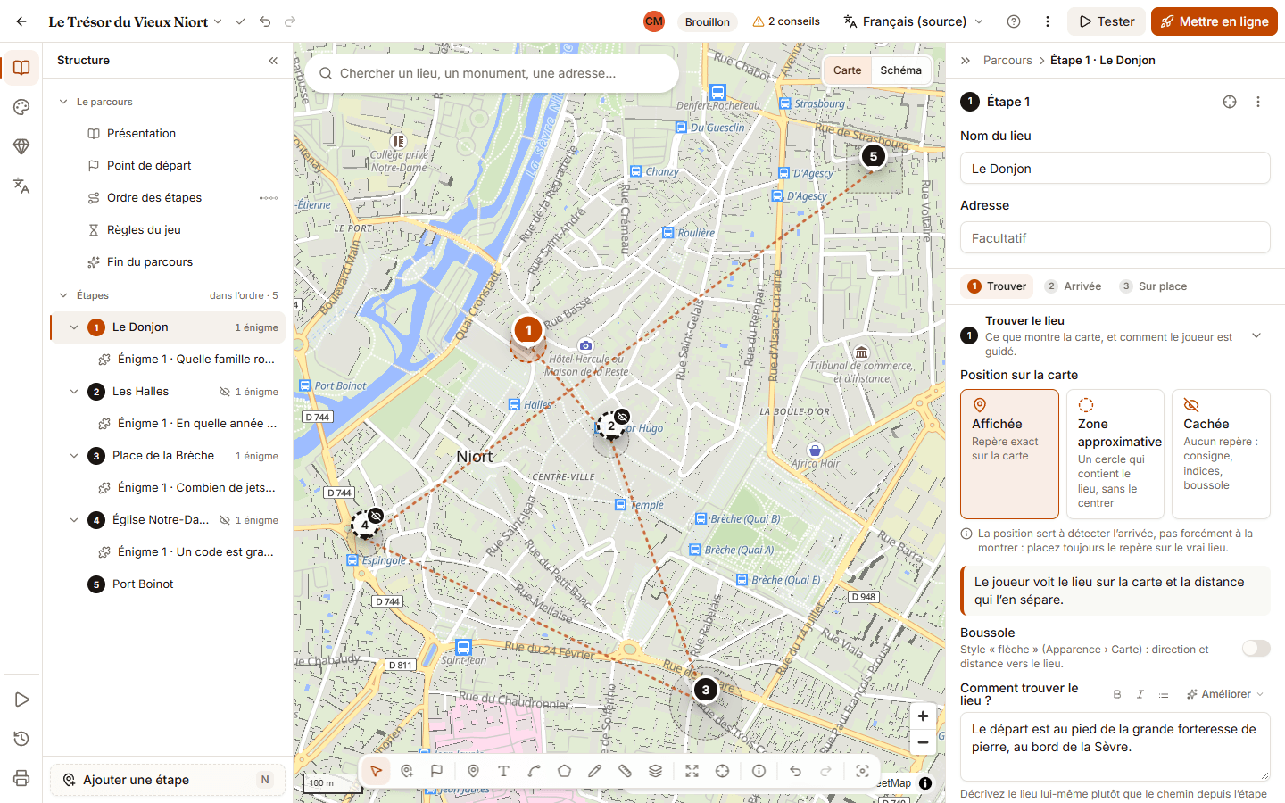Switch map view to Schéma
1285x803 pixels.
coord(900,70)
